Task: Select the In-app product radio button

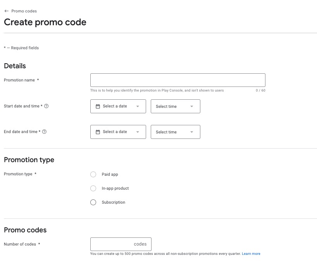Action: 93,188
